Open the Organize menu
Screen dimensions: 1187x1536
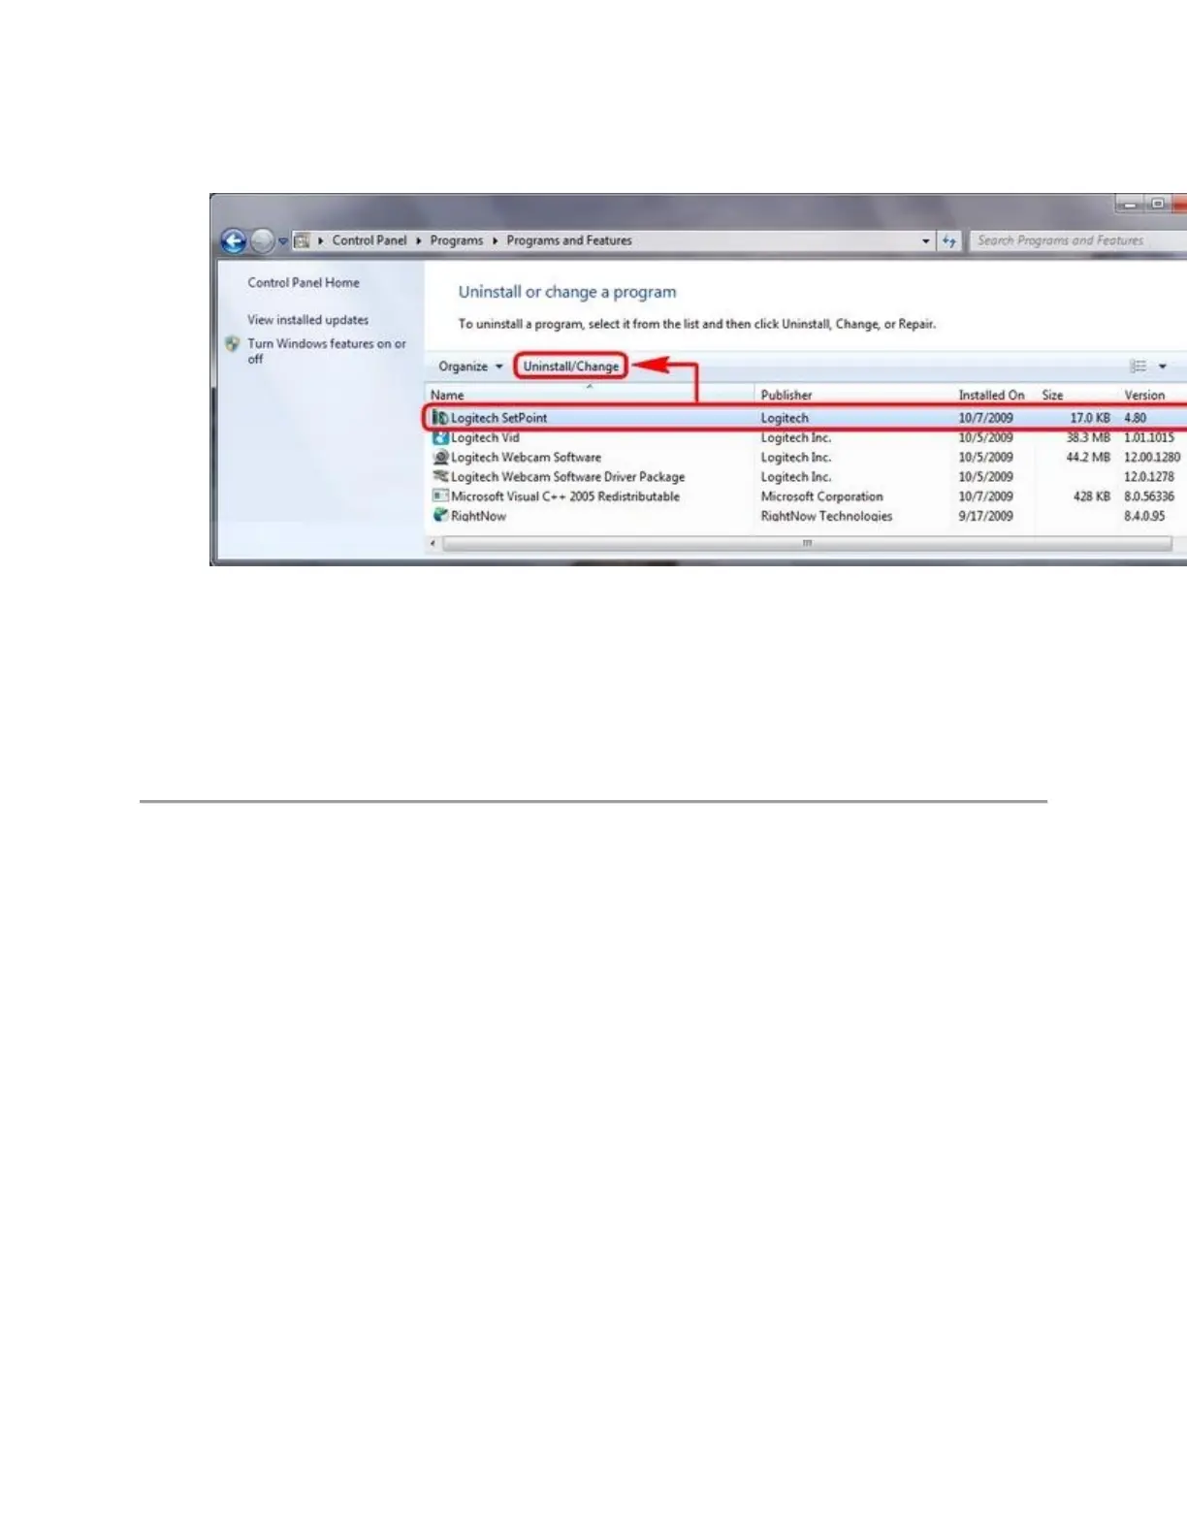[470, 367]
